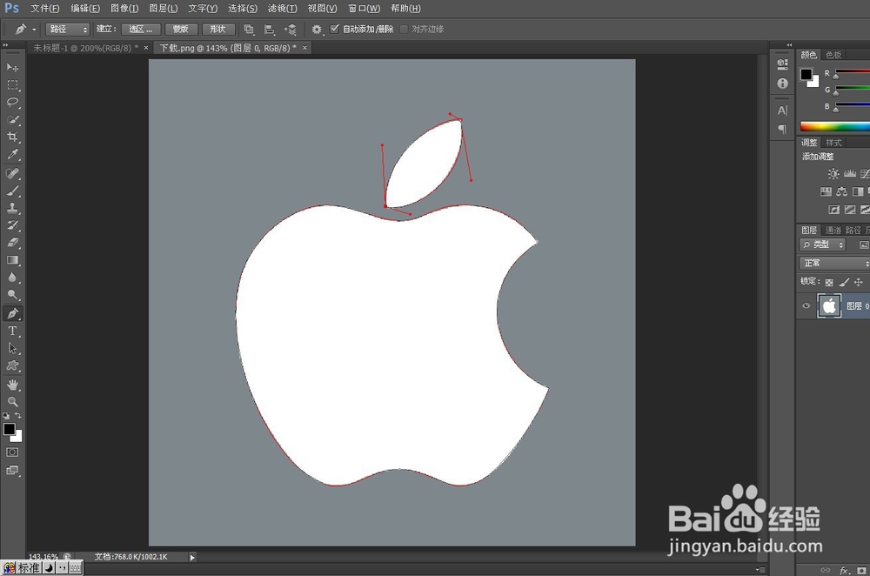Select the Eraser tool
Screen dimensions: 870x576
pyautogui.click(x=12, y=243)
